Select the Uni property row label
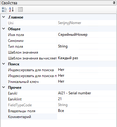The height and width of the screenshot is (127, 117). 11,23
